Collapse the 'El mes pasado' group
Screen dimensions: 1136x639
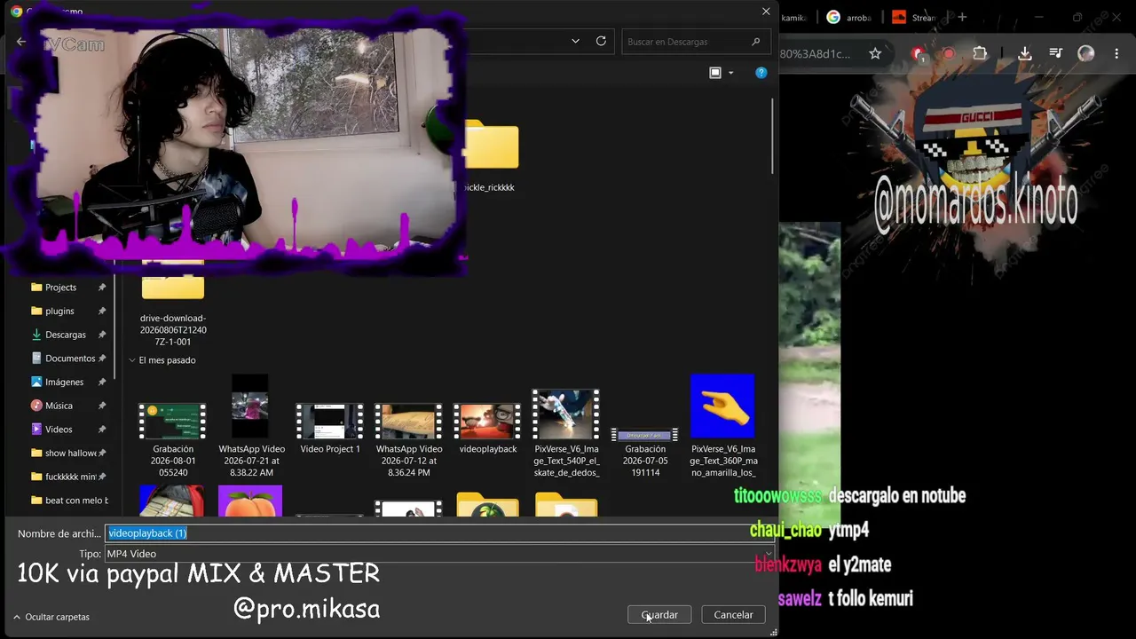132,360
